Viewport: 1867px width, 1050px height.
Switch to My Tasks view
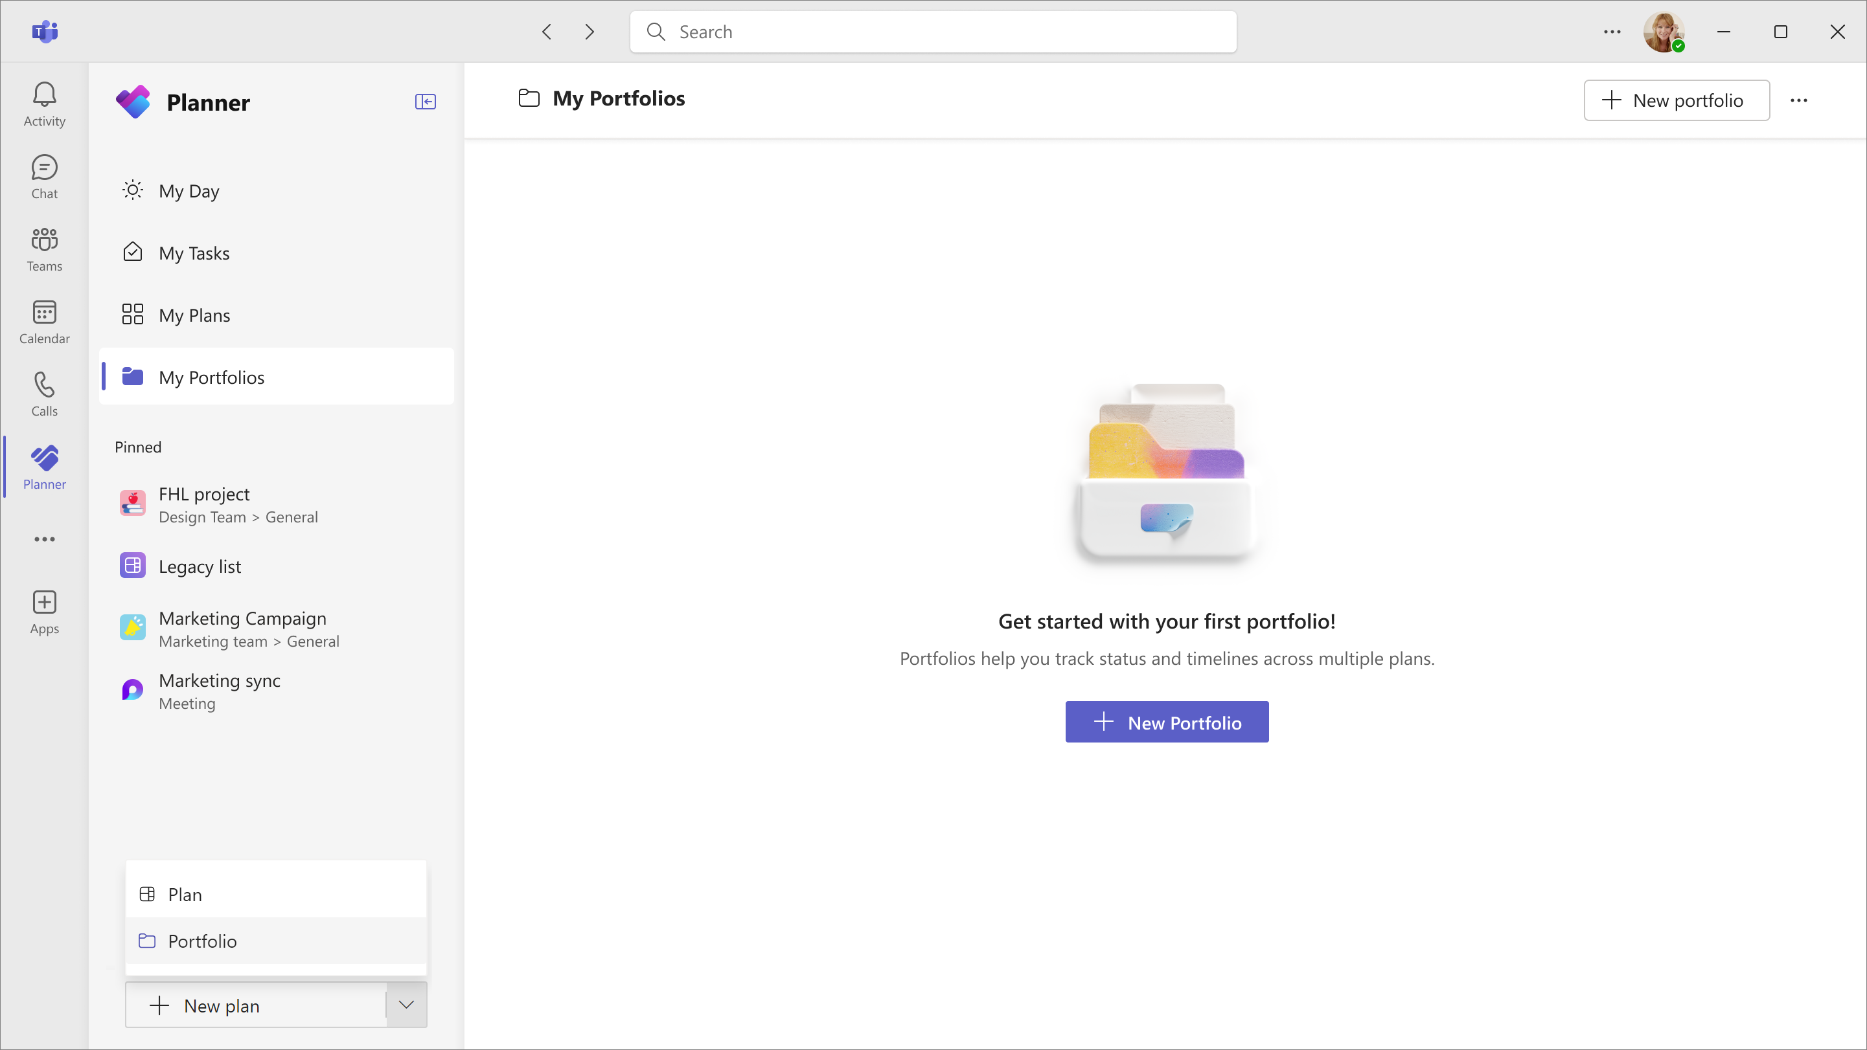[x=194, y=252]
